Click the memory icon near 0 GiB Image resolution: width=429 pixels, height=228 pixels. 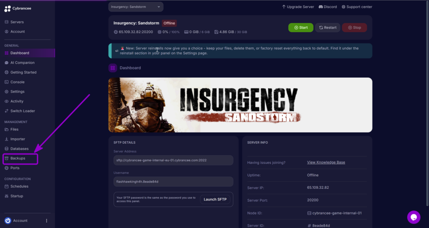pyautogui.click(x=186, y=32)
